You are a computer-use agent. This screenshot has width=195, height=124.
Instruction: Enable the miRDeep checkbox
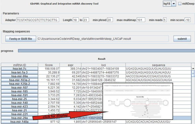pyautogui.click(x=180, y=4)
